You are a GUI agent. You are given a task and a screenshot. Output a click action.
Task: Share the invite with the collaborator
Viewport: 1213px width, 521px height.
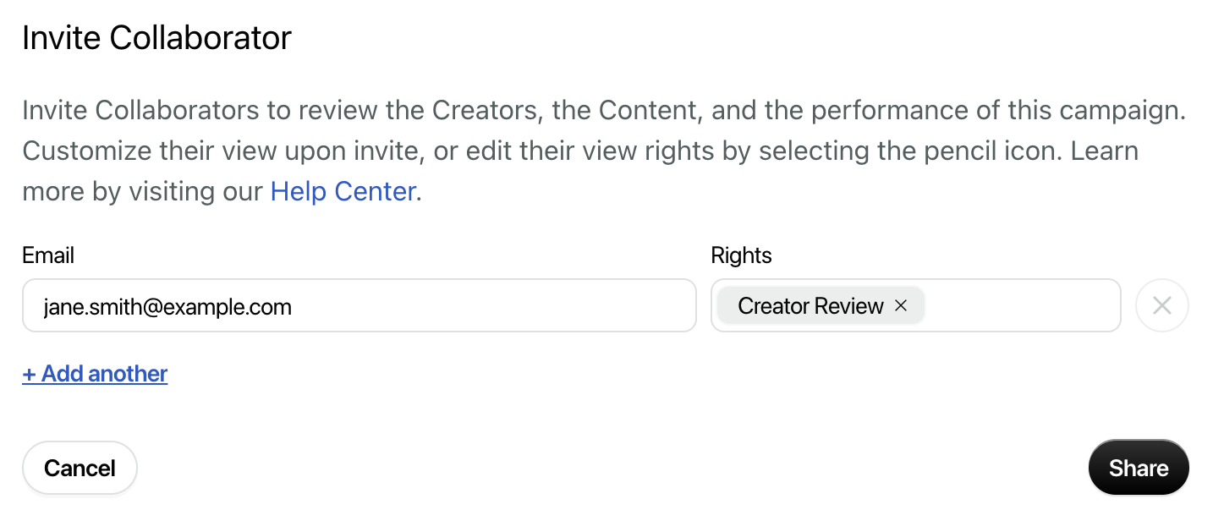[1139, 468]
